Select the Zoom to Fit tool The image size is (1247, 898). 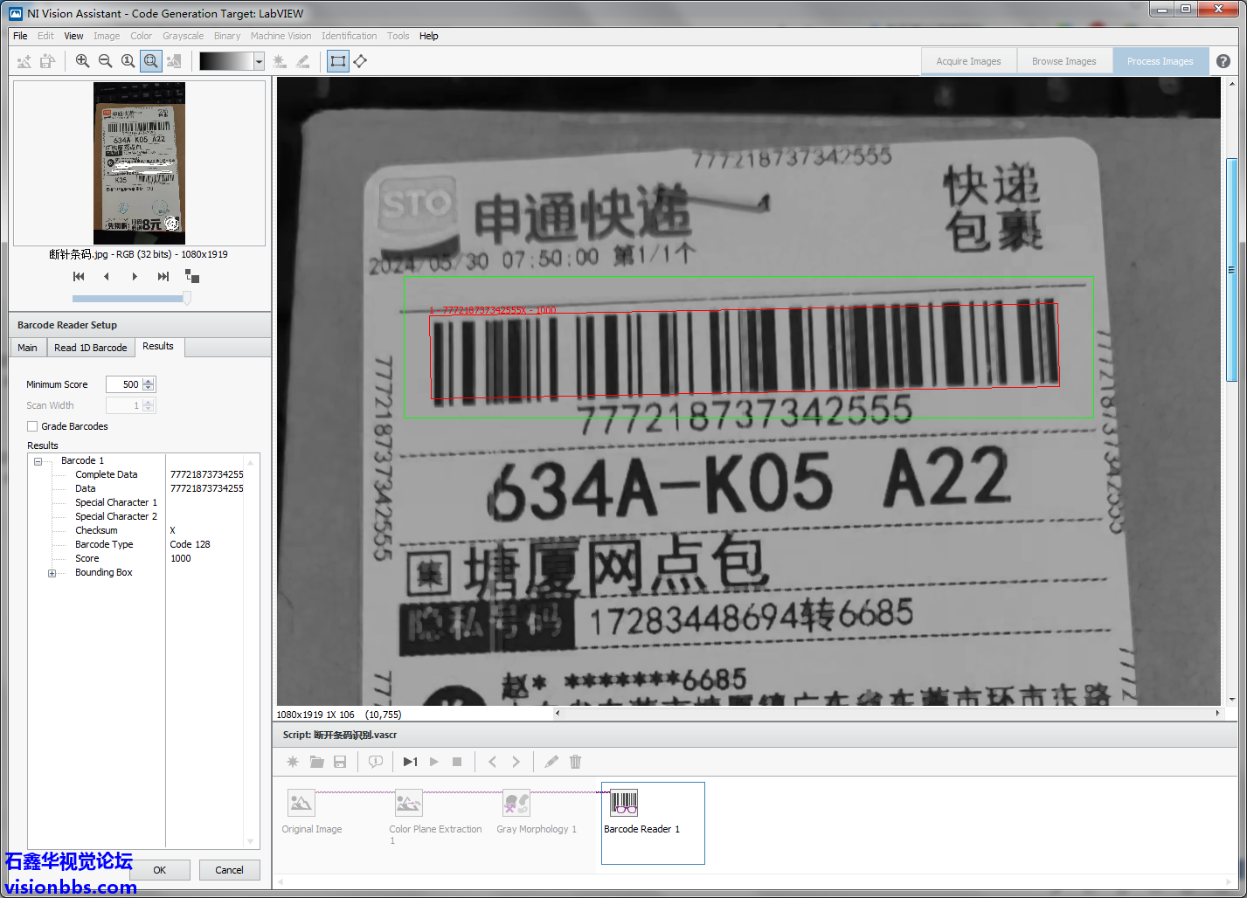coord(151,61)
